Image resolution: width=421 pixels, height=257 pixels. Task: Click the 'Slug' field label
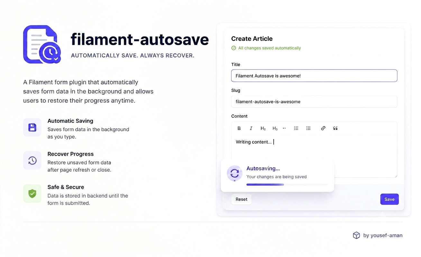click(x=236, y=91)
